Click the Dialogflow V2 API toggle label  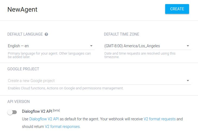tap(37, 111)
